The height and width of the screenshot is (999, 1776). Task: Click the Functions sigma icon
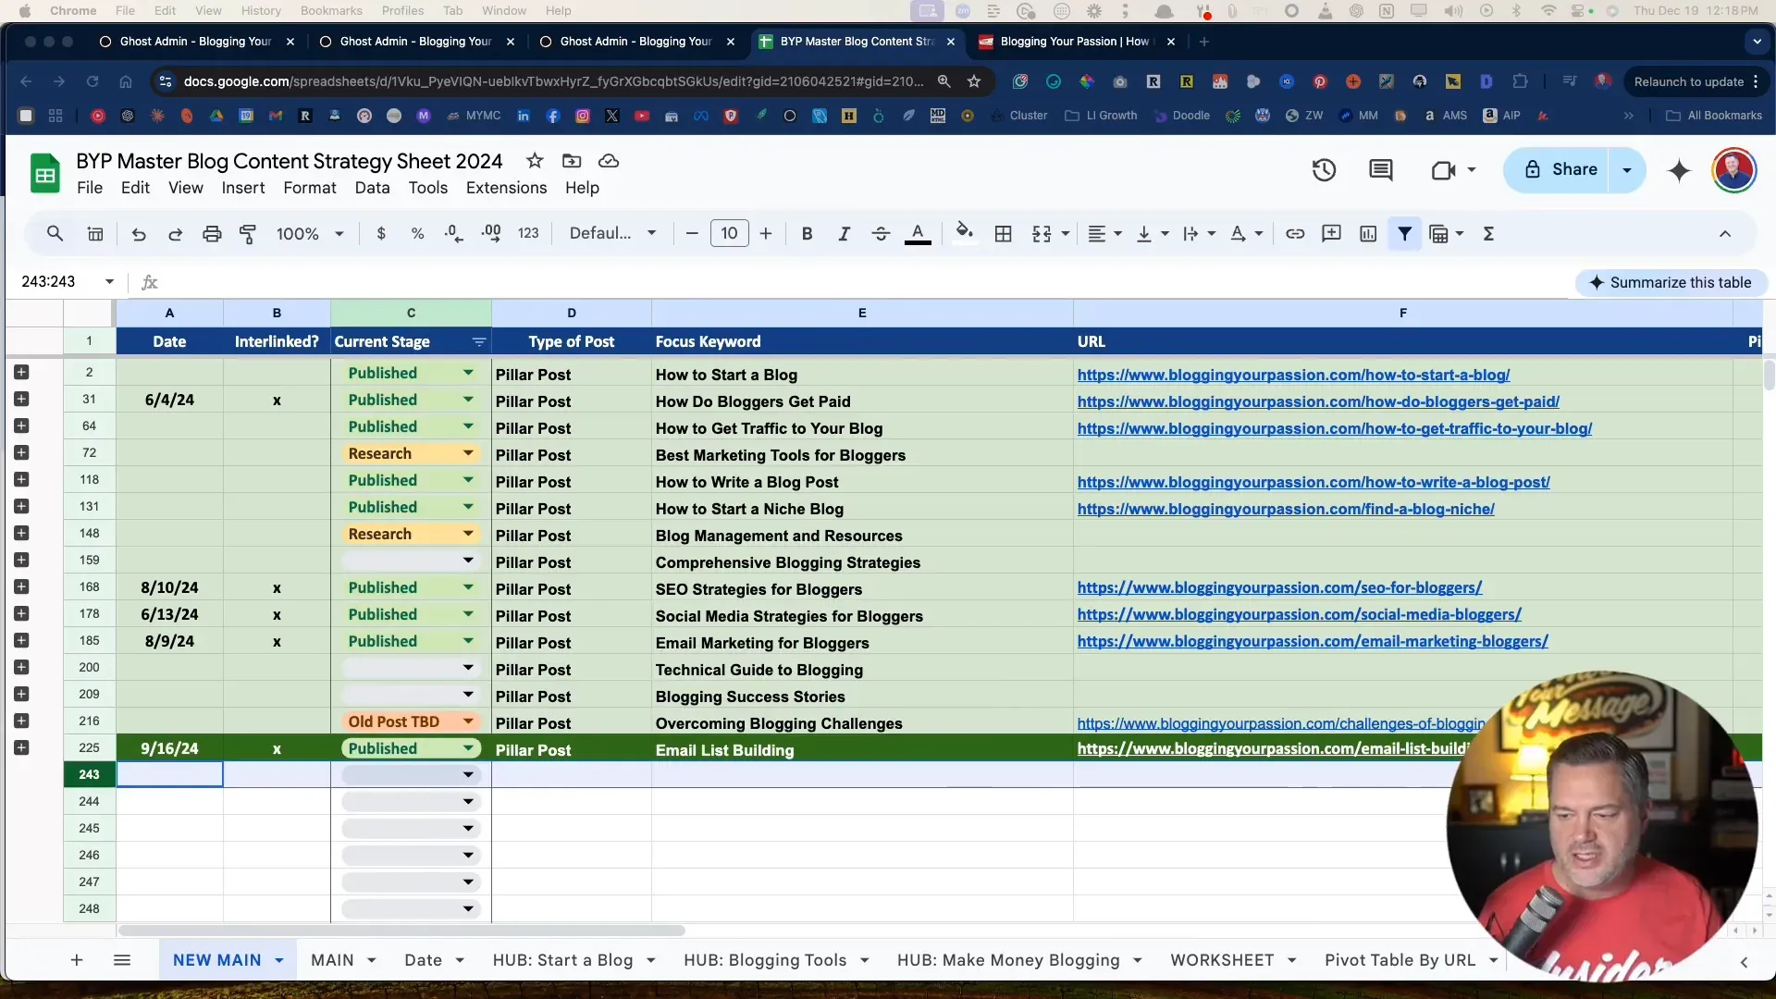(1488, 234)
